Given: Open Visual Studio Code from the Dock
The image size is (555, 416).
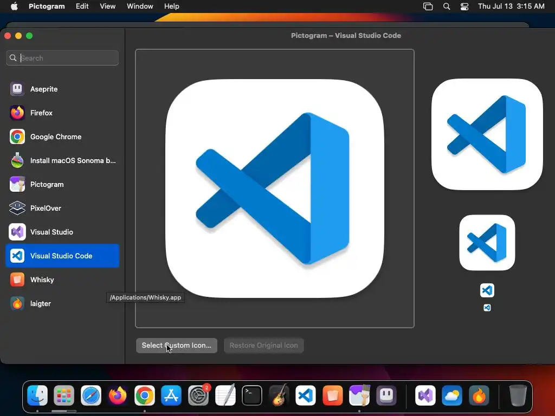Looking at the screenshot, I should pyautogui.click(x=306, y=395).
